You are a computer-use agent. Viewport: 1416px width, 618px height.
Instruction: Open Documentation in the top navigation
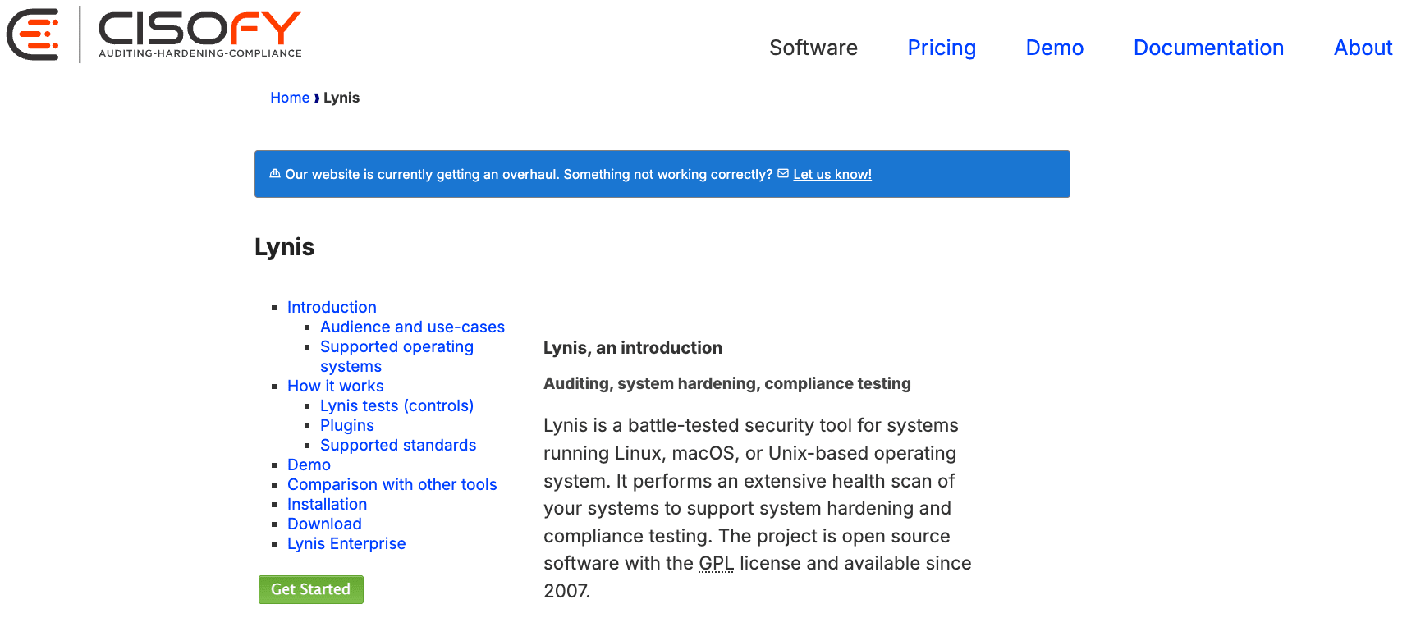point(1208,48)
